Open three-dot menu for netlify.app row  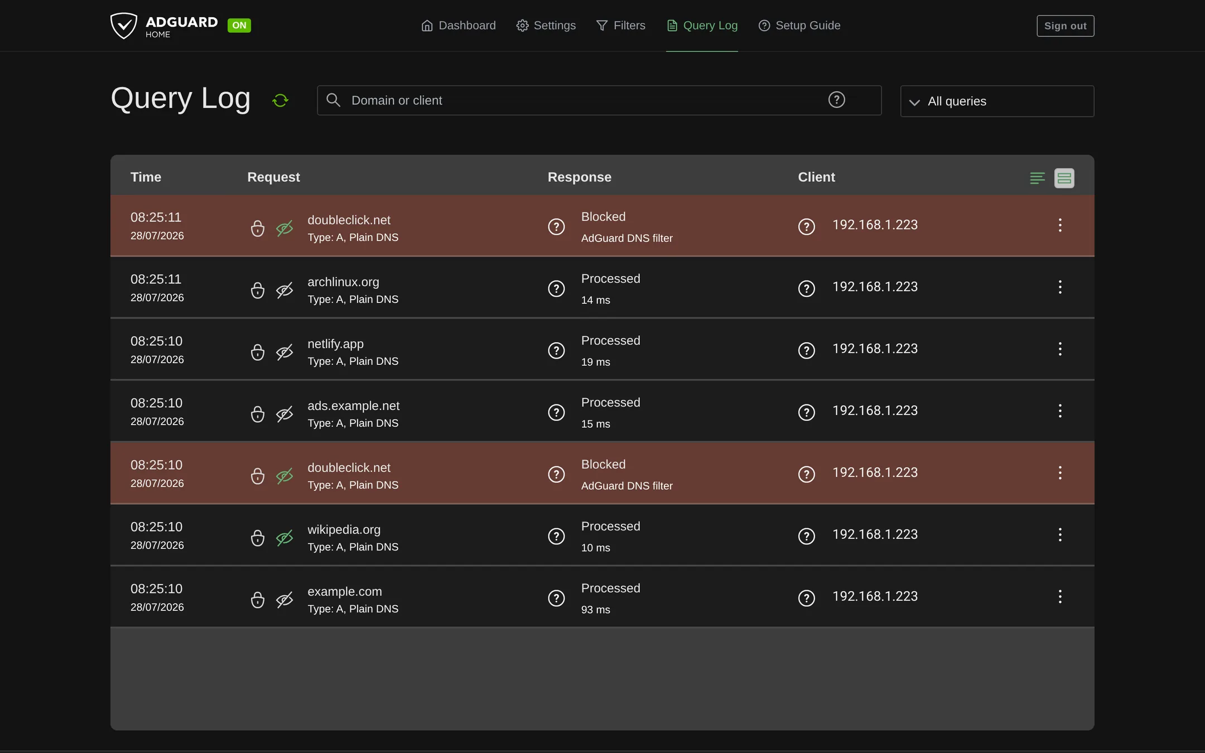(1060, 349)
